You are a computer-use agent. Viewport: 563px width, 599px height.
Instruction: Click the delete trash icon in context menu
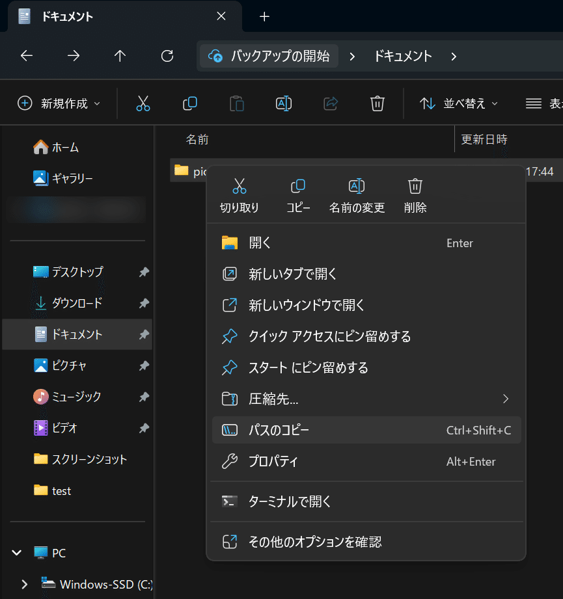(x=415, y=187)
